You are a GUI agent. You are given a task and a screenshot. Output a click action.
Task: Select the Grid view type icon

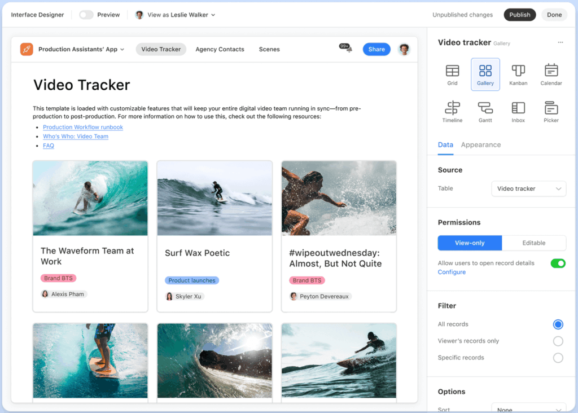click(x=452, y=74)
